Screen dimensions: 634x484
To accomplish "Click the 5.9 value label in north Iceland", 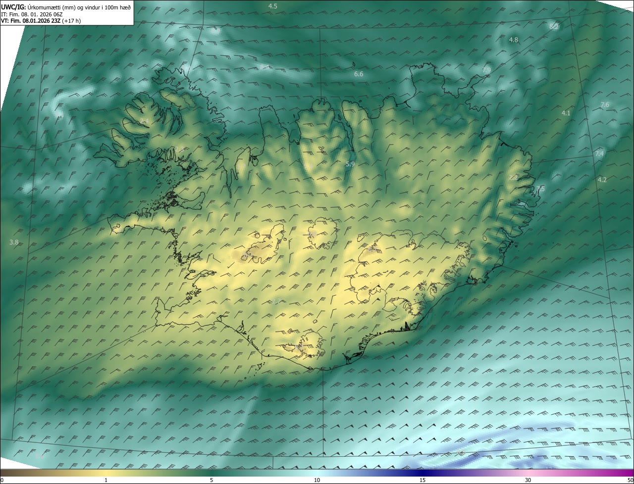I will point(350,164).
